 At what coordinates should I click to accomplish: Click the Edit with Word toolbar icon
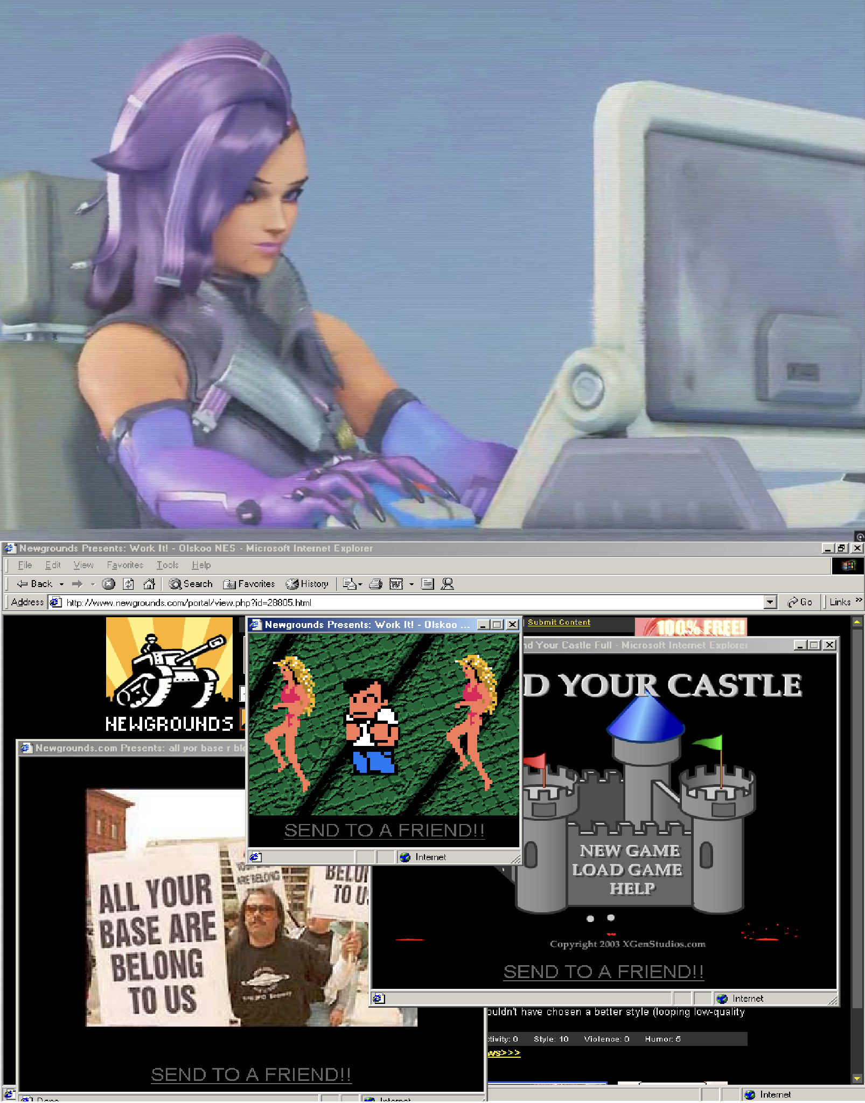(396, 584)
